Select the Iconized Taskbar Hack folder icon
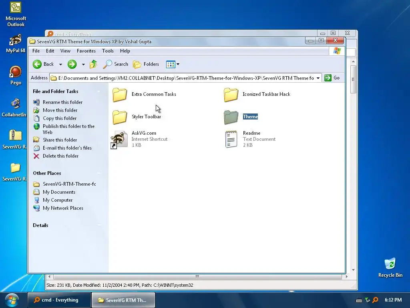 coord(231,95)
